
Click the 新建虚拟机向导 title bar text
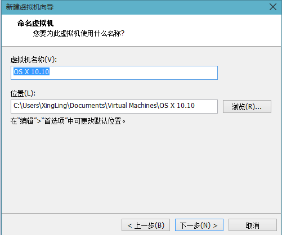pyautogui.click(x=30, y=7)
